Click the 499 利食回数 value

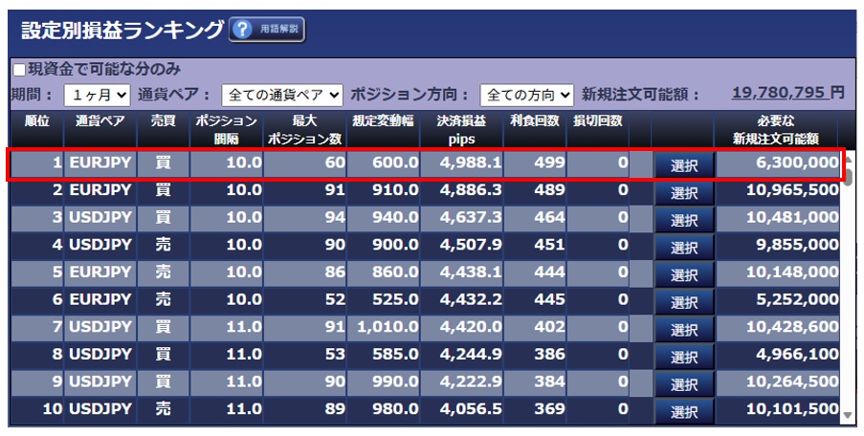(x=549, y=163)
